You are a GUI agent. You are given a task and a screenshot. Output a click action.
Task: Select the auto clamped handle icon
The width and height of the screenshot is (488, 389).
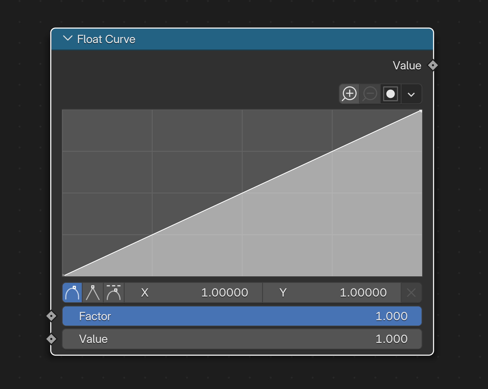point(114,293)
